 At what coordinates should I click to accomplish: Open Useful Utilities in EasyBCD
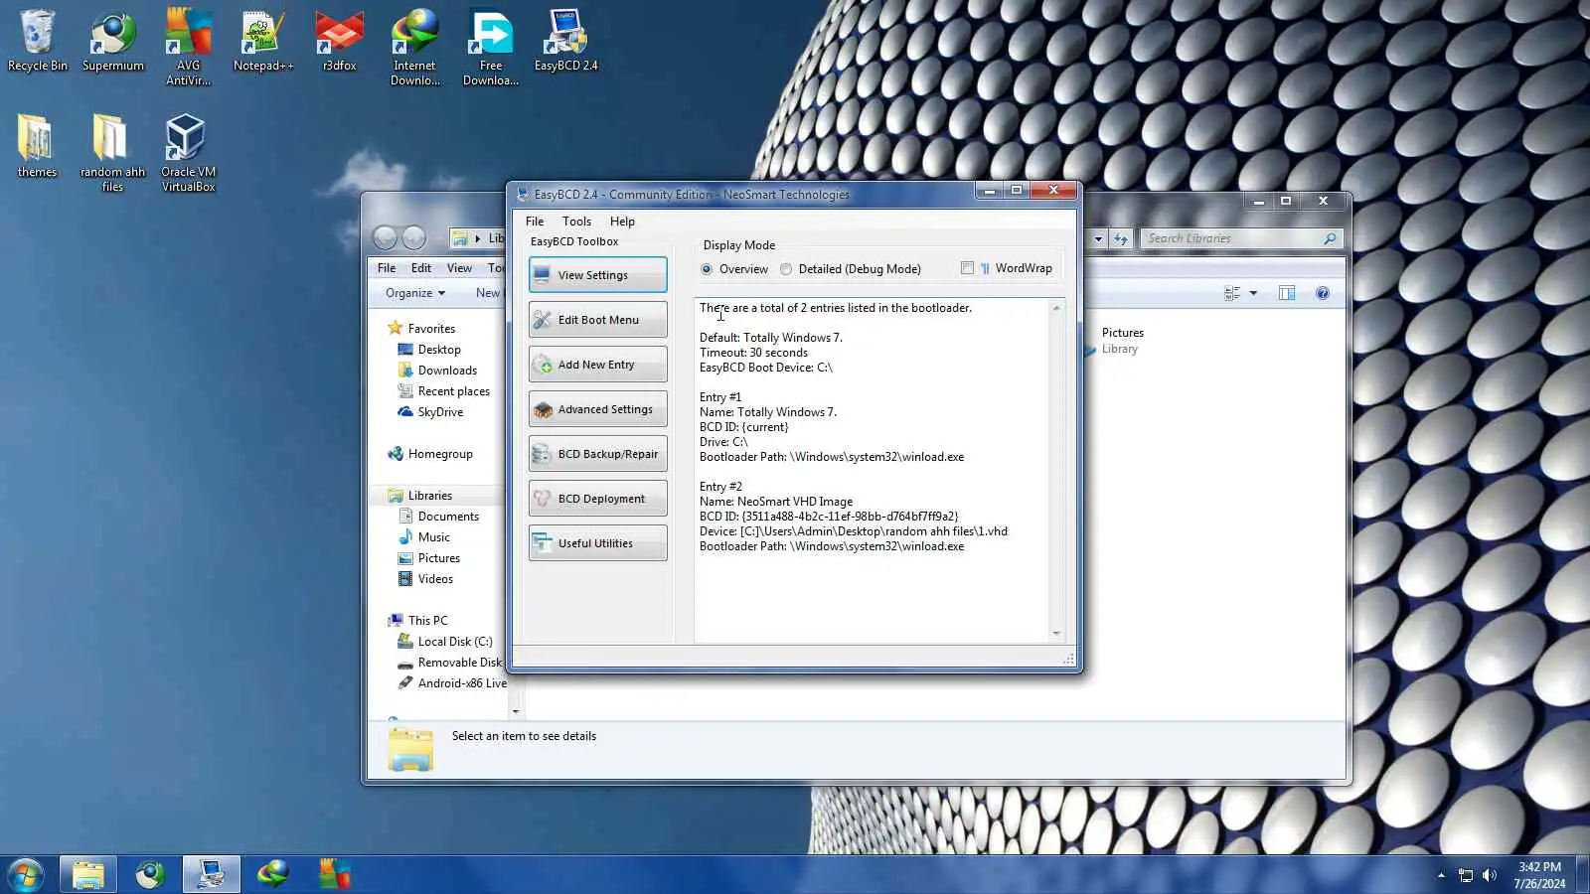click(x=598, y=543)
